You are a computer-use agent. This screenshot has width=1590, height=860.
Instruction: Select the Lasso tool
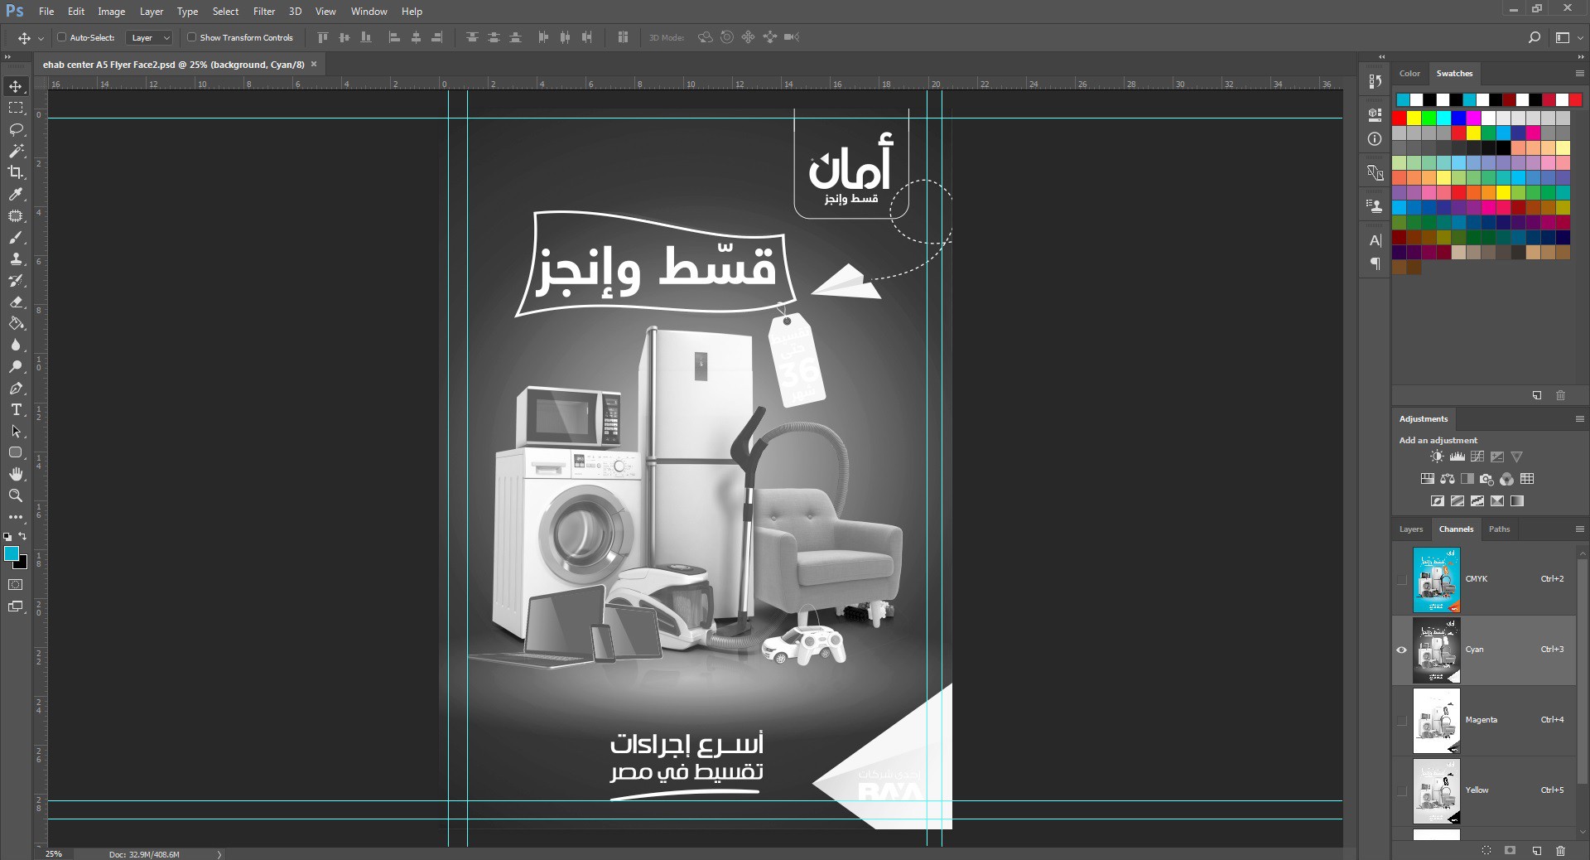click(16, 129)
